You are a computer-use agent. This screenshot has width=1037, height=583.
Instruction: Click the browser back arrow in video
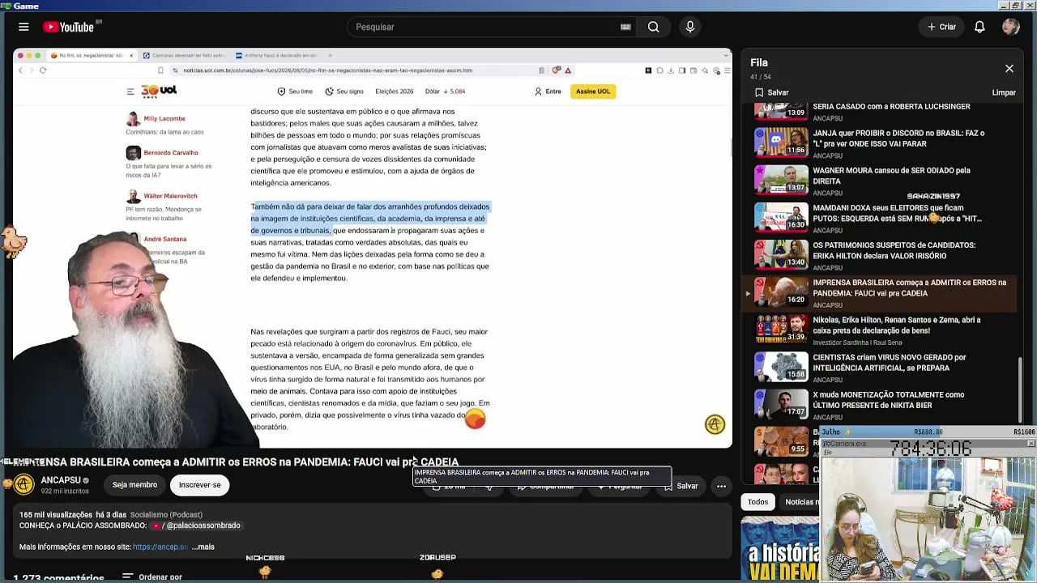point(21,70)
